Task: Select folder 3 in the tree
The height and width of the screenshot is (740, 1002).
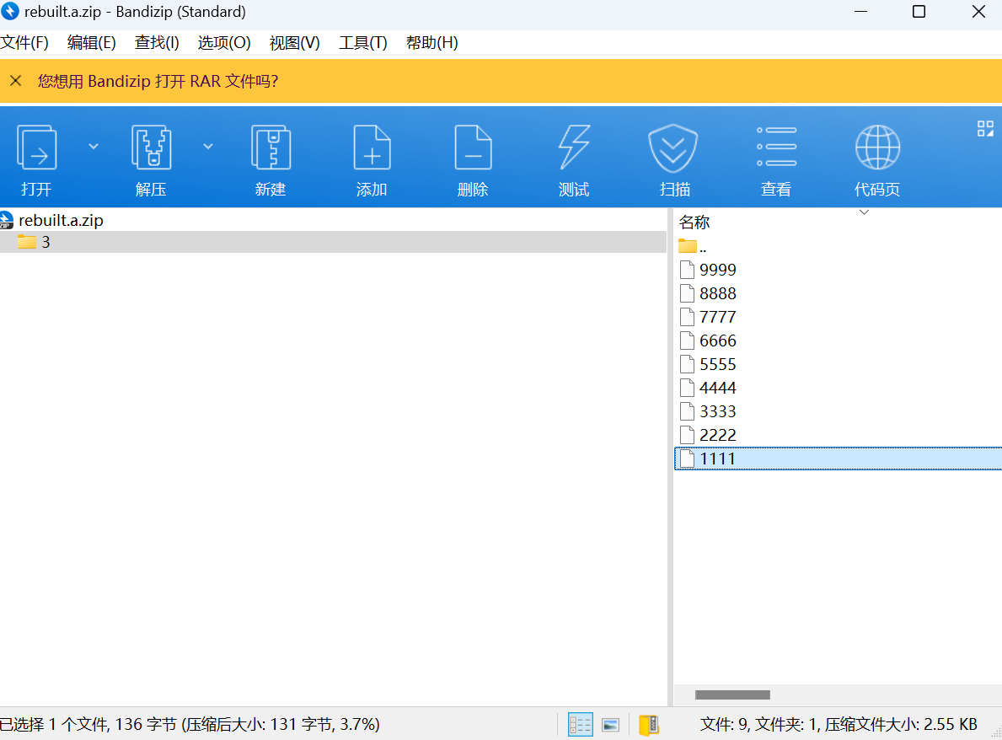Action: click(333, 242)
